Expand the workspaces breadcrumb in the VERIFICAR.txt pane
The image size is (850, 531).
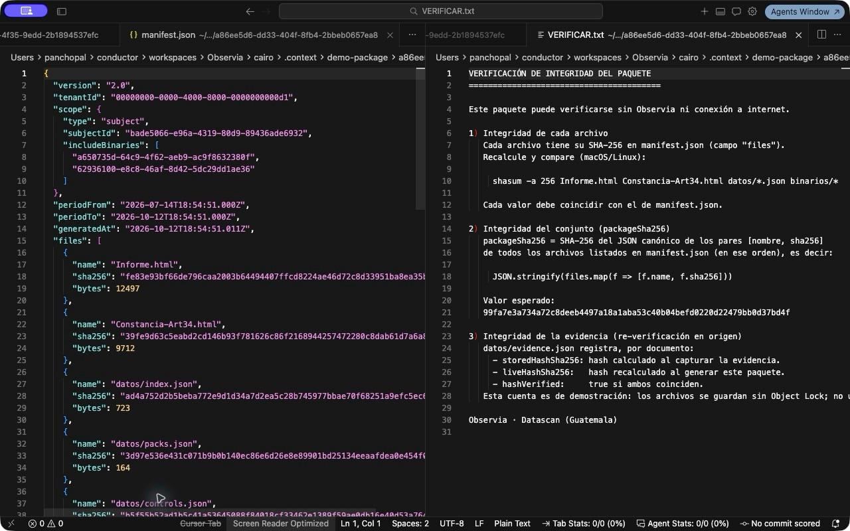(x=598, y=58)
